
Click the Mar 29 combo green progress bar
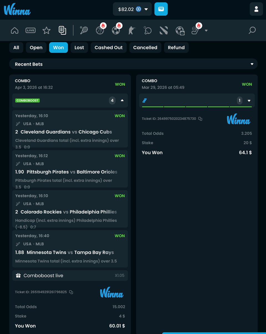pyautogui.click(x=197, y=107)
